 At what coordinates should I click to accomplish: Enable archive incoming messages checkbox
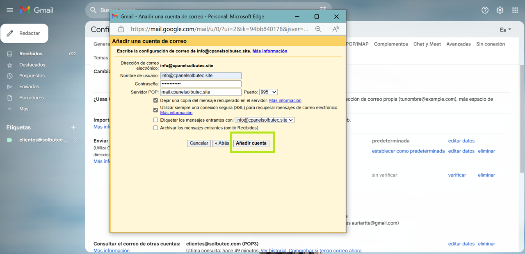click(155, 128)
